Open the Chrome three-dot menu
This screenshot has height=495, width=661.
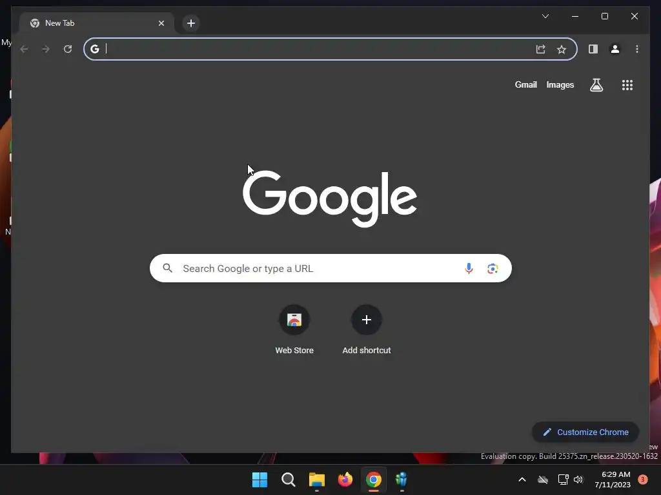pyautogui.click(x=637, y=49)
